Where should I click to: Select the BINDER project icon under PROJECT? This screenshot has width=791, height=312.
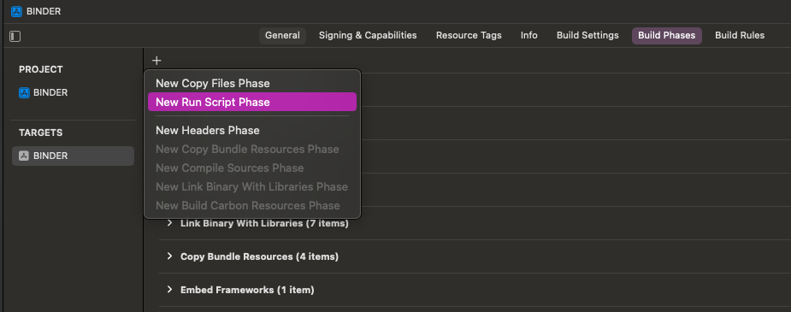pos(24,92)
